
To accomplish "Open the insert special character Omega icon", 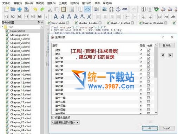I will tap(111, 9).
